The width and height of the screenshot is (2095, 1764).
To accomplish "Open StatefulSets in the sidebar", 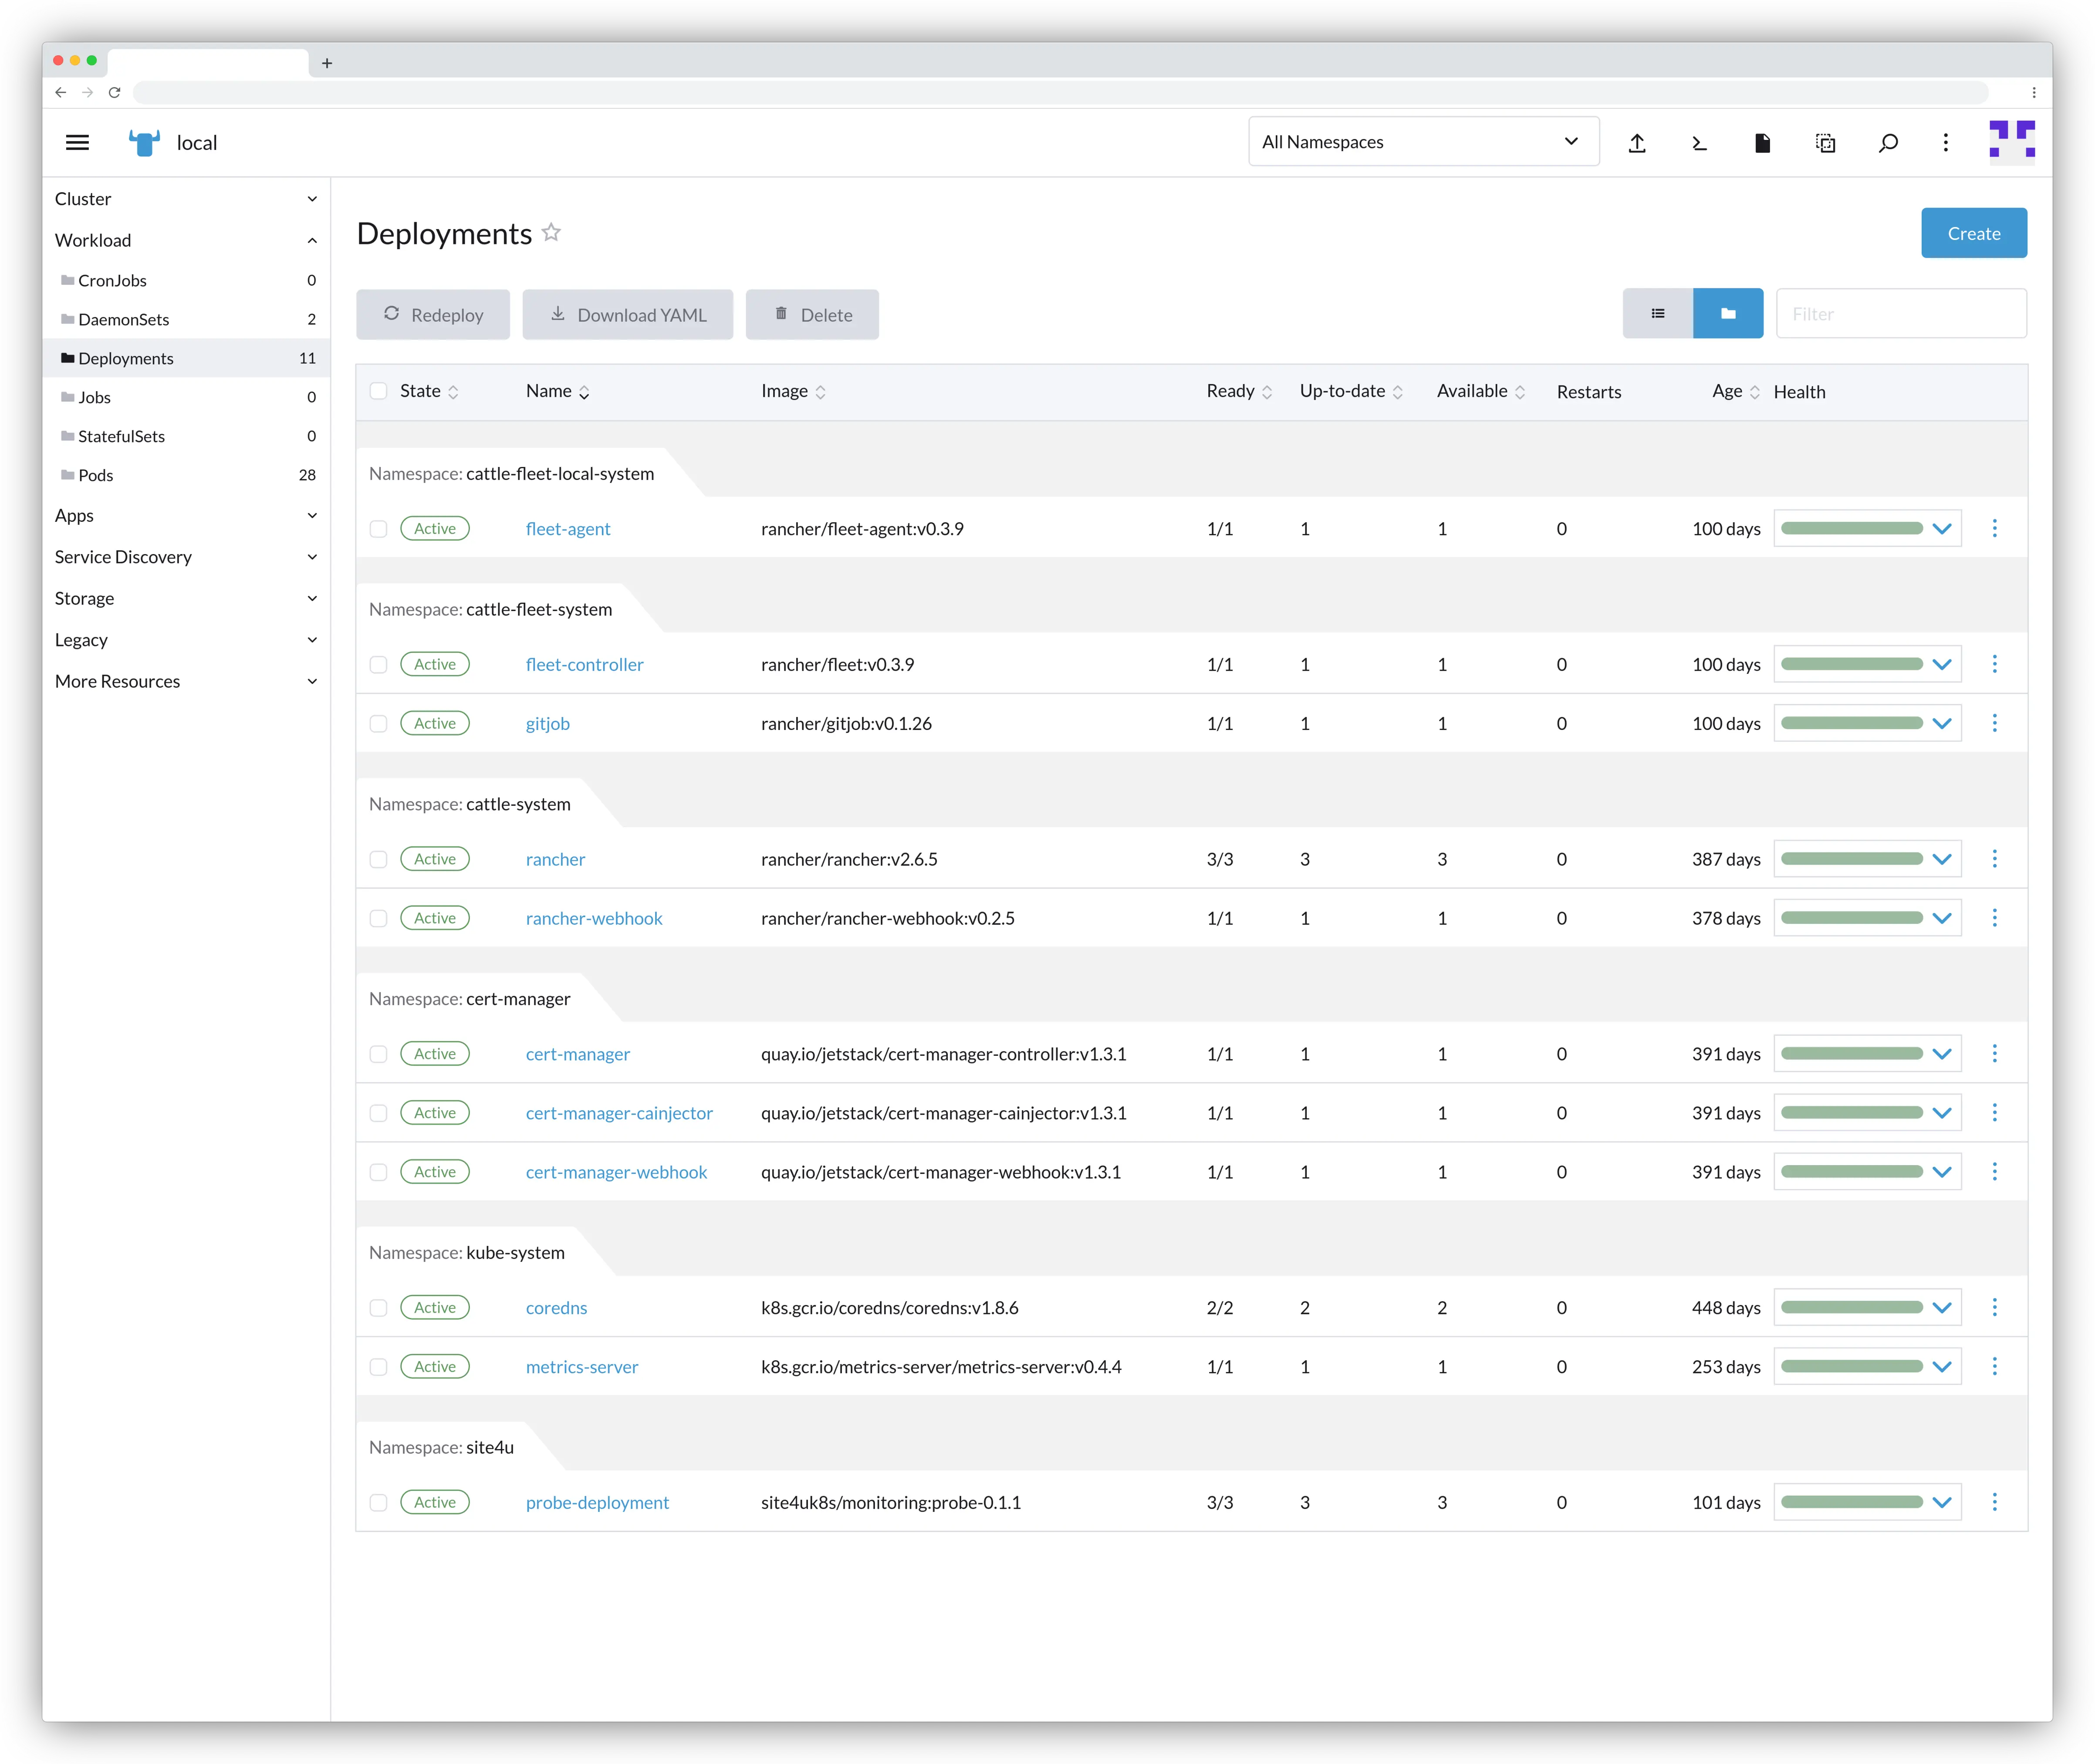I will [x=186, y=437].
